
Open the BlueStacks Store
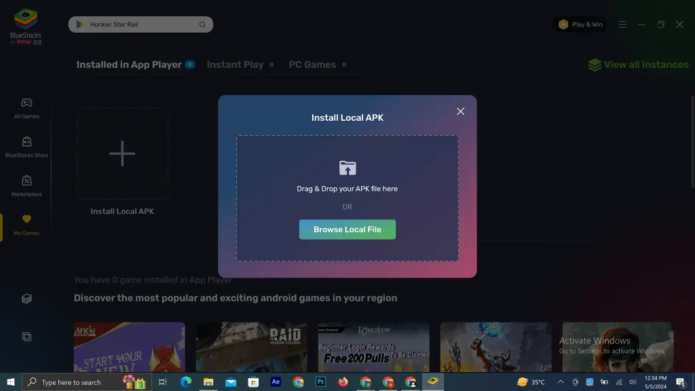26,146
